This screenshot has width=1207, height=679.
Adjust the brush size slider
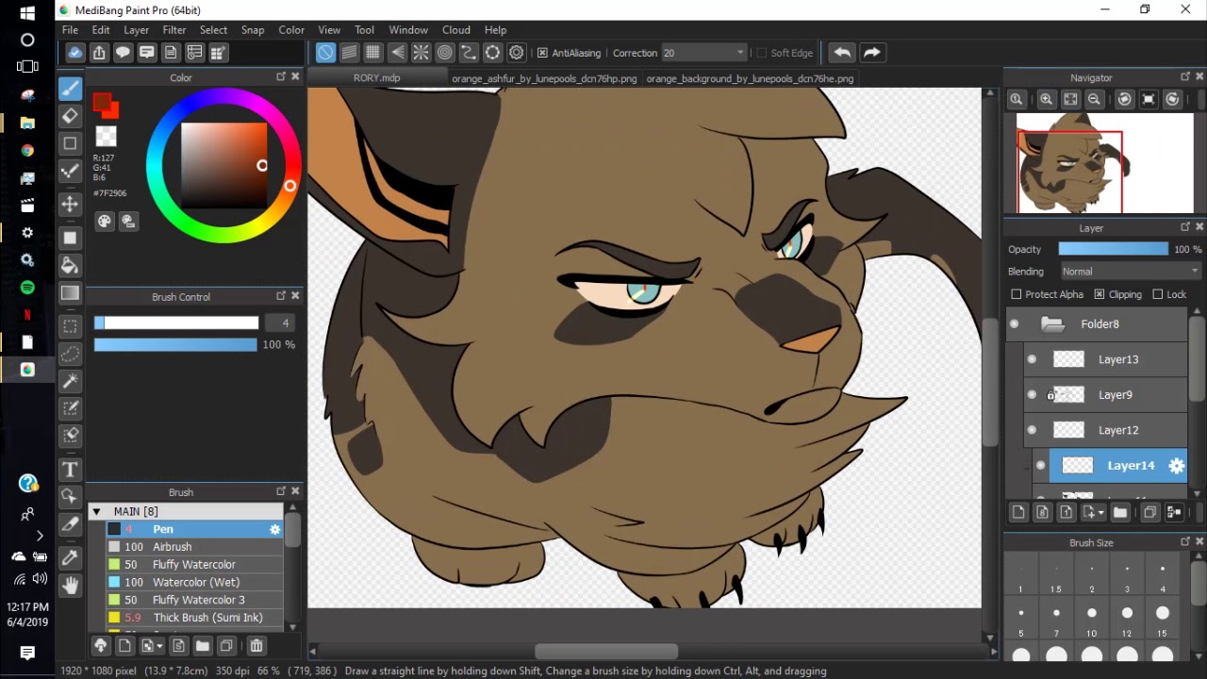tap(175, 323)
